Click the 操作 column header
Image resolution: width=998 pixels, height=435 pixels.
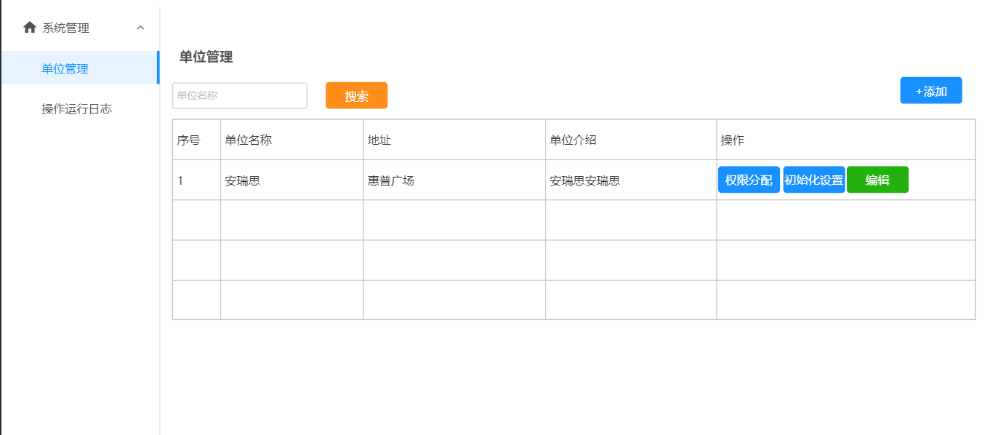pos(732,140)
